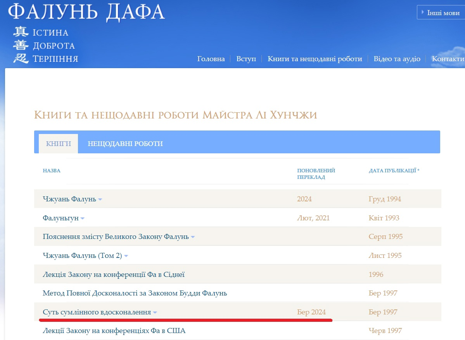Open the Вступ menu item

pyautogui.click(x=246, y=58)
